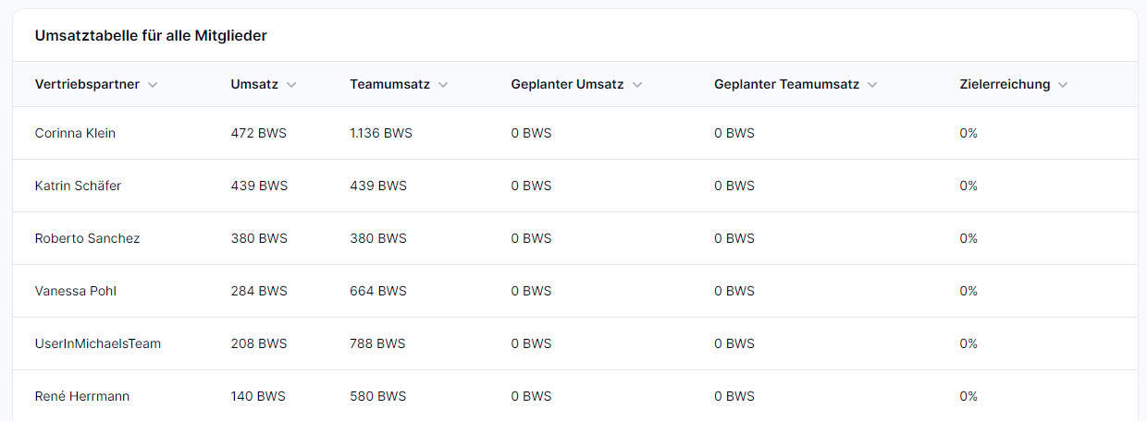Image resolution: width=1147 pixels, height=421 pixels.
Task: Open the Umsatz column header
Action: click(254, 84)
